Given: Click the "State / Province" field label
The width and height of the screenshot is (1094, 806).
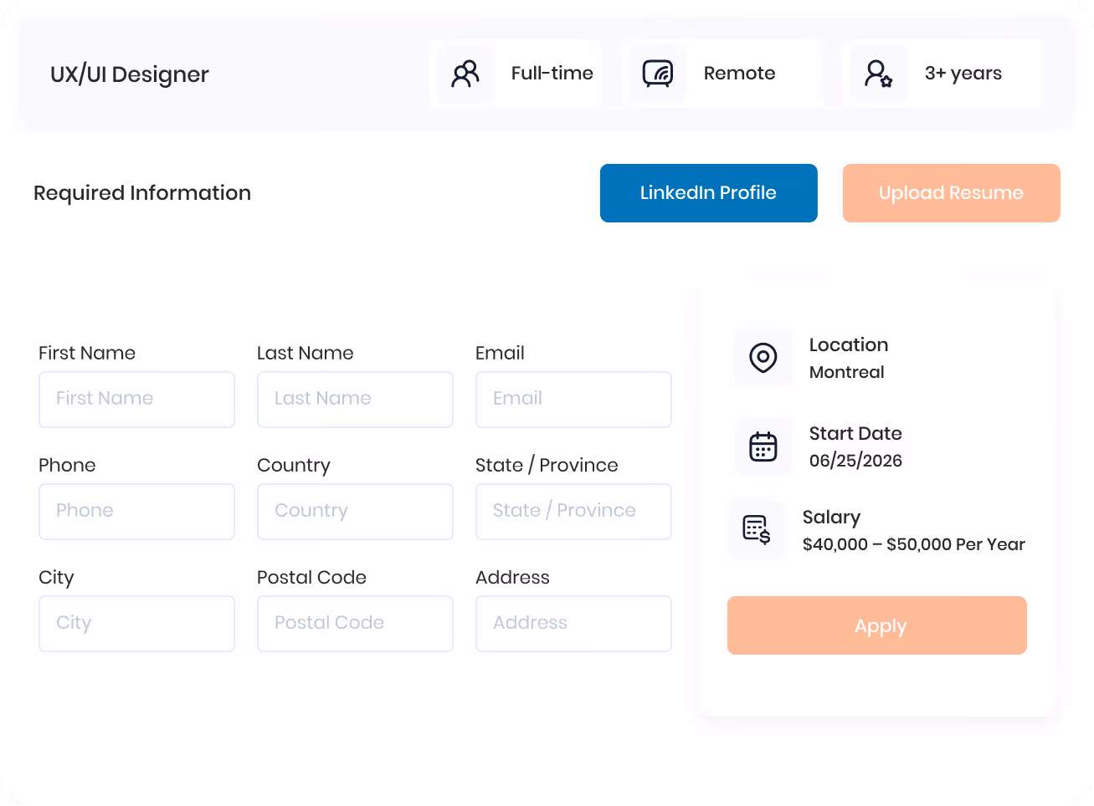Looking at the screenshot, I should [x=547, y=465].
